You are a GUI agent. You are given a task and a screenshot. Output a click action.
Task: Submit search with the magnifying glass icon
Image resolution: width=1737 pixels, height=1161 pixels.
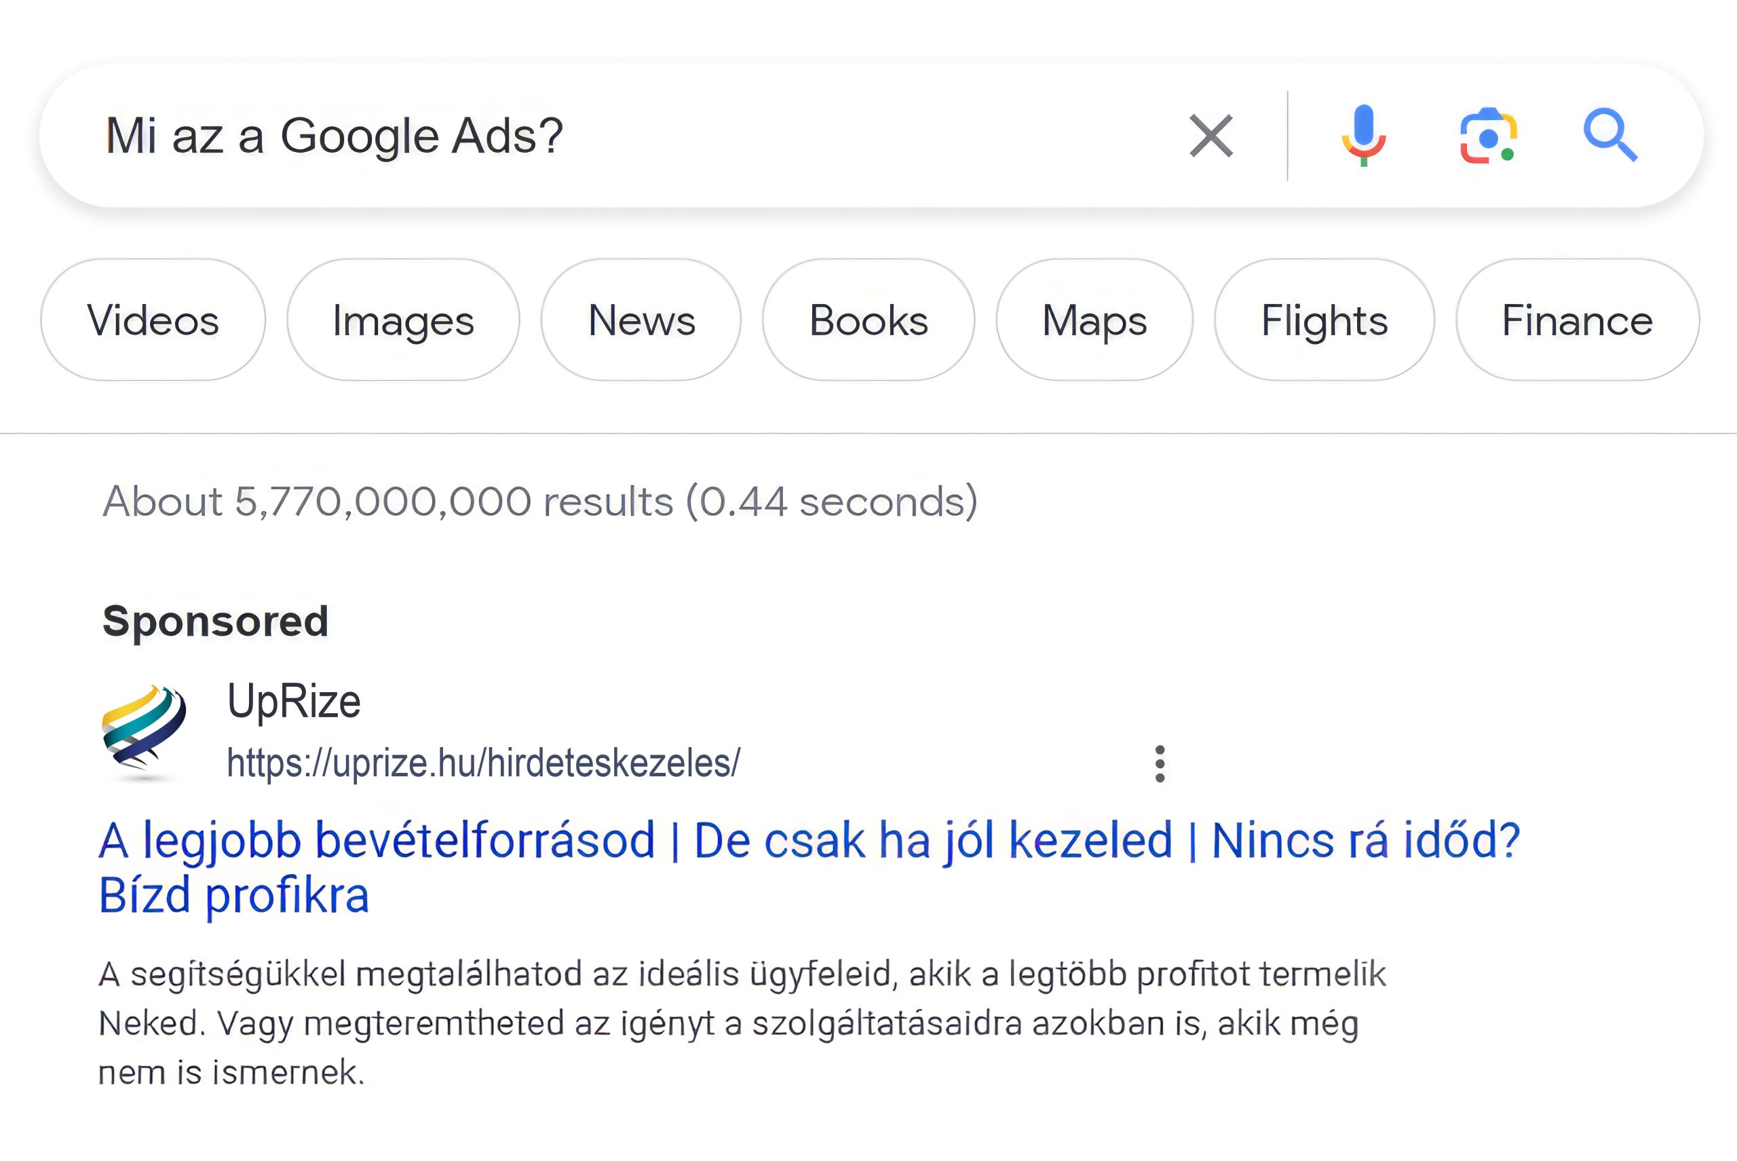point(1609,136)
